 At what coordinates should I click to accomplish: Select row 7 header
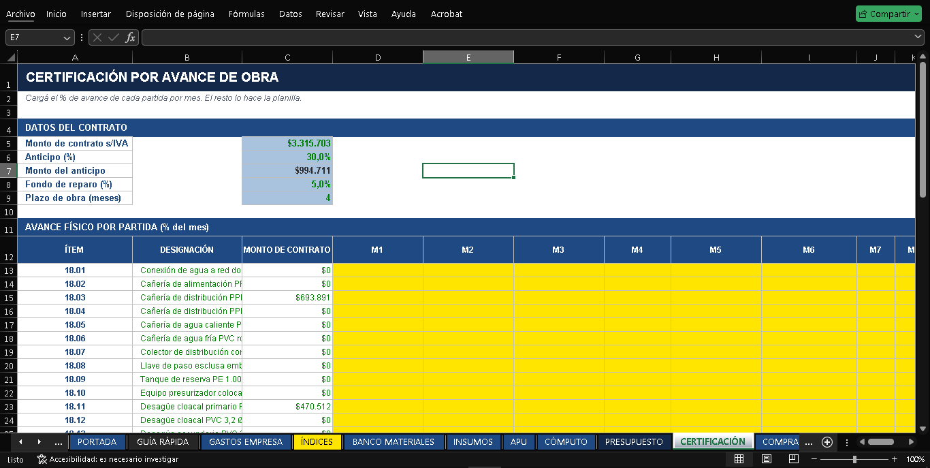point(9,170)
